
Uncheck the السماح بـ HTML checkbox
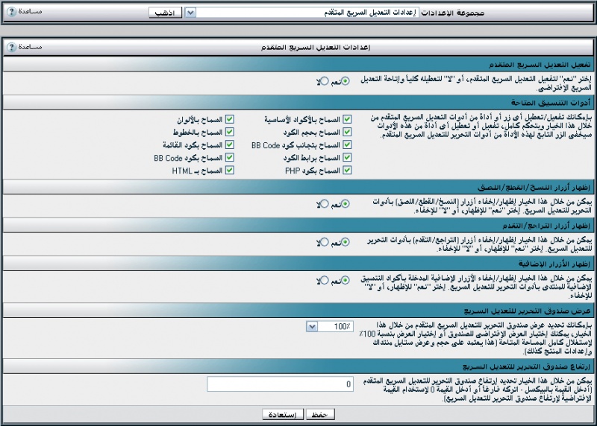(231, 171)
